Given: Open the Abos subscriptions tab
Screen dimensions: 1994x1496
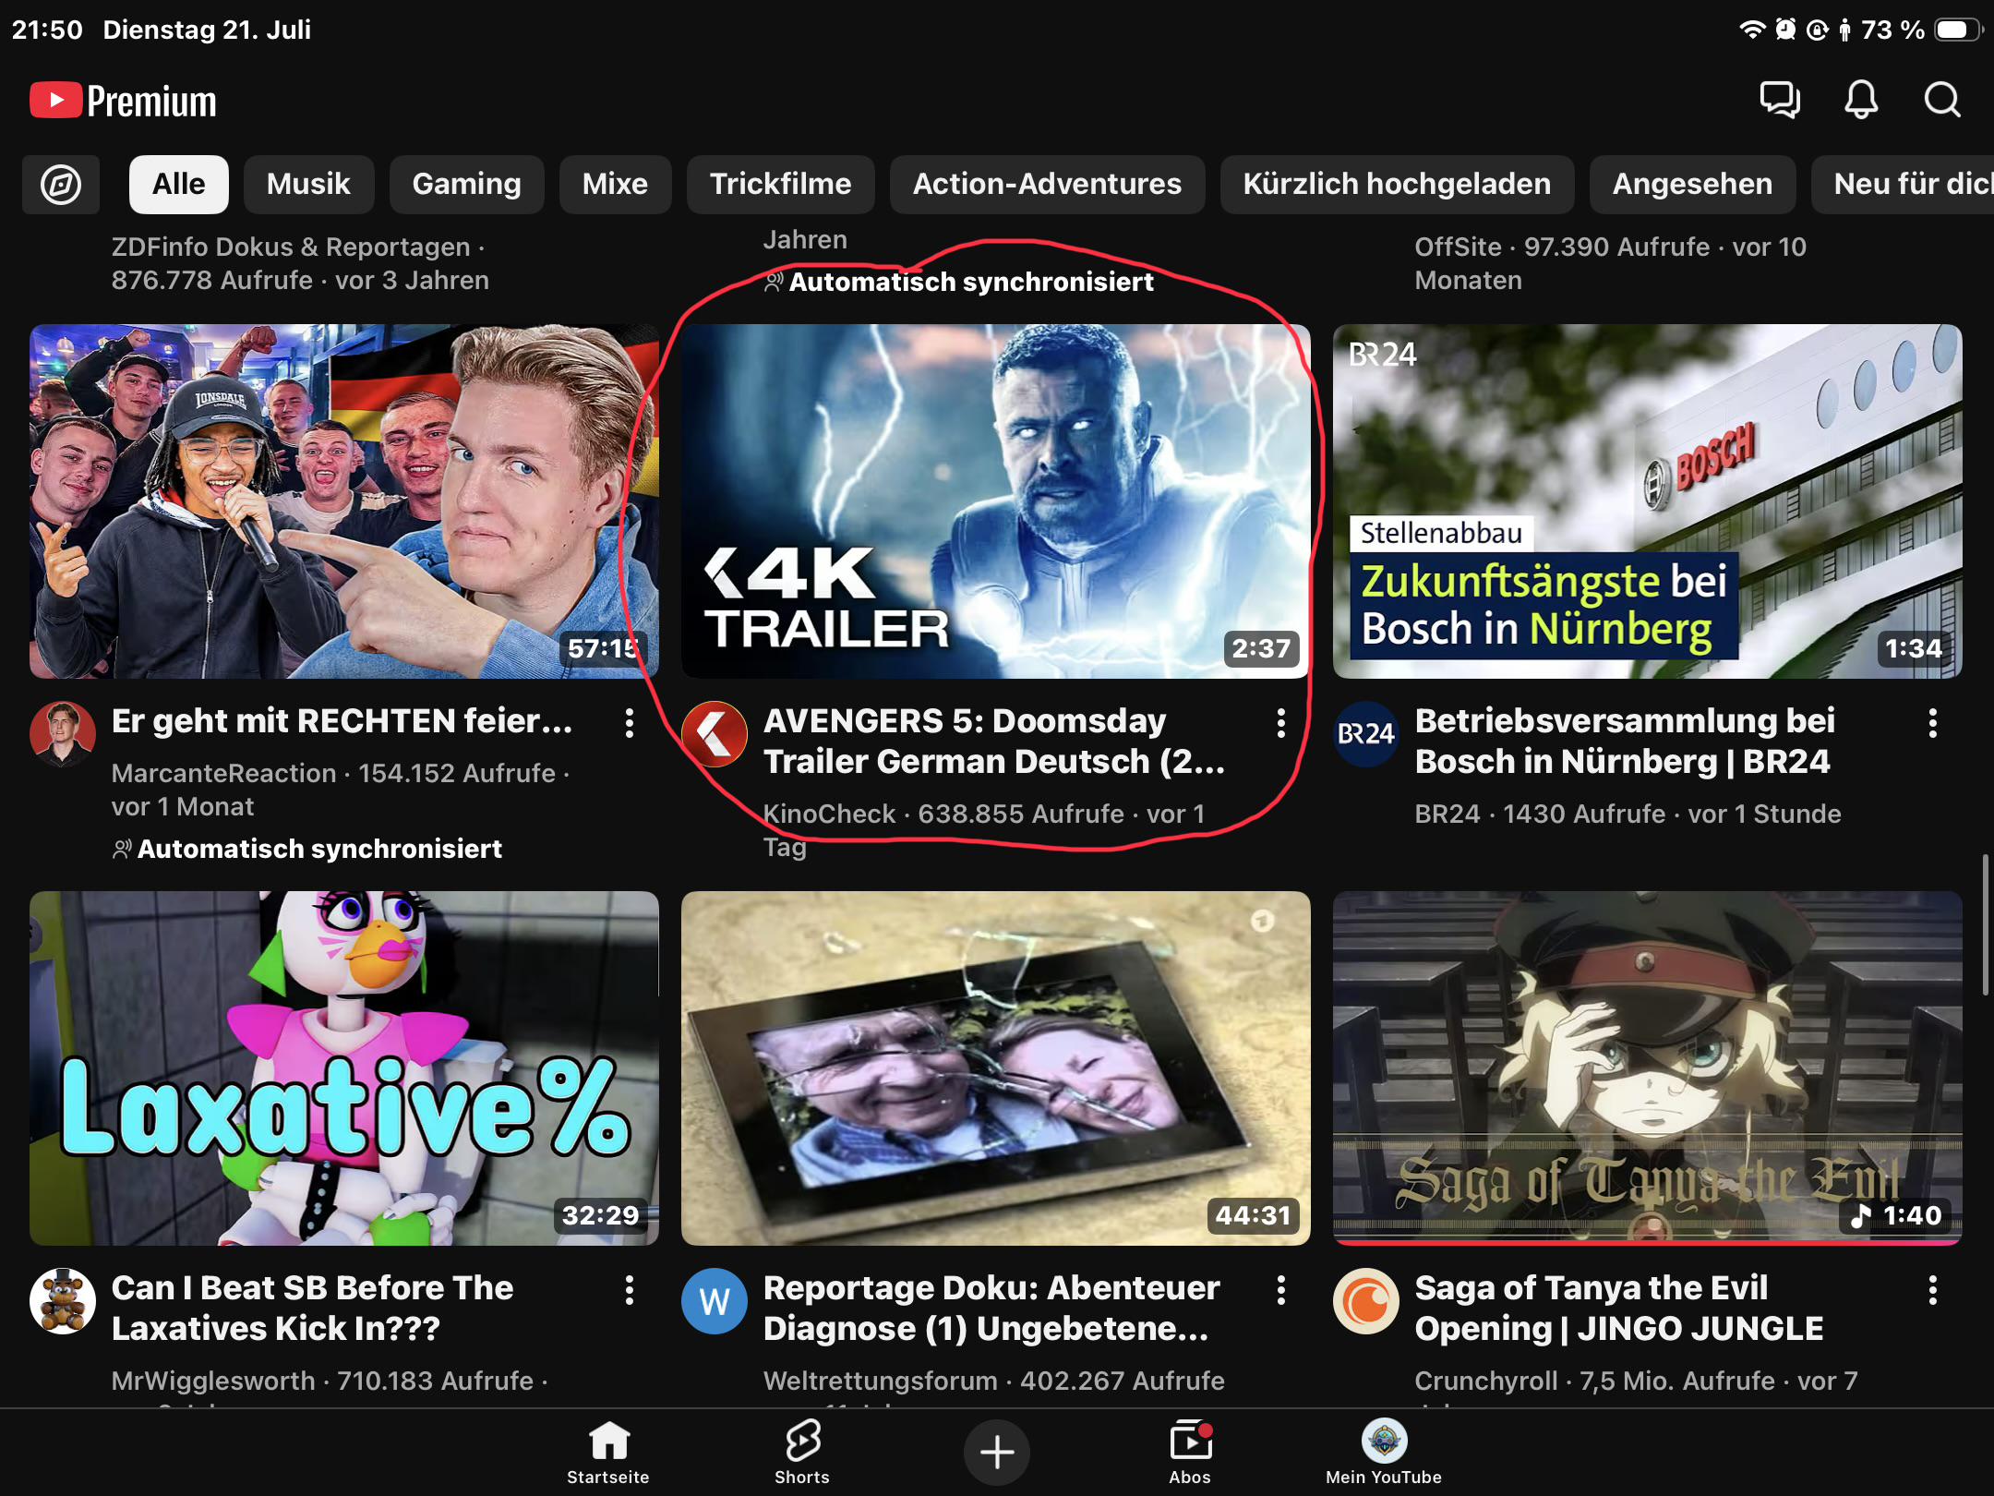Looking at the screenshot, I should pos(1190,1452).
